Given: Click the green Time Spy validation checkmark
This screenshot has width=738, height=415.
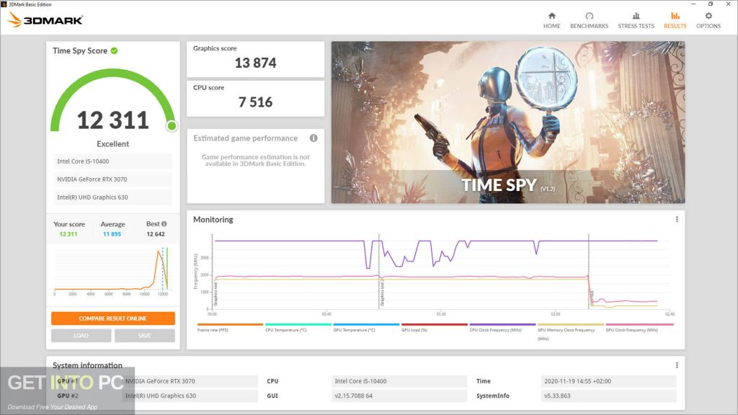Looking at the screenshot, I should click(x=115, y=50).
